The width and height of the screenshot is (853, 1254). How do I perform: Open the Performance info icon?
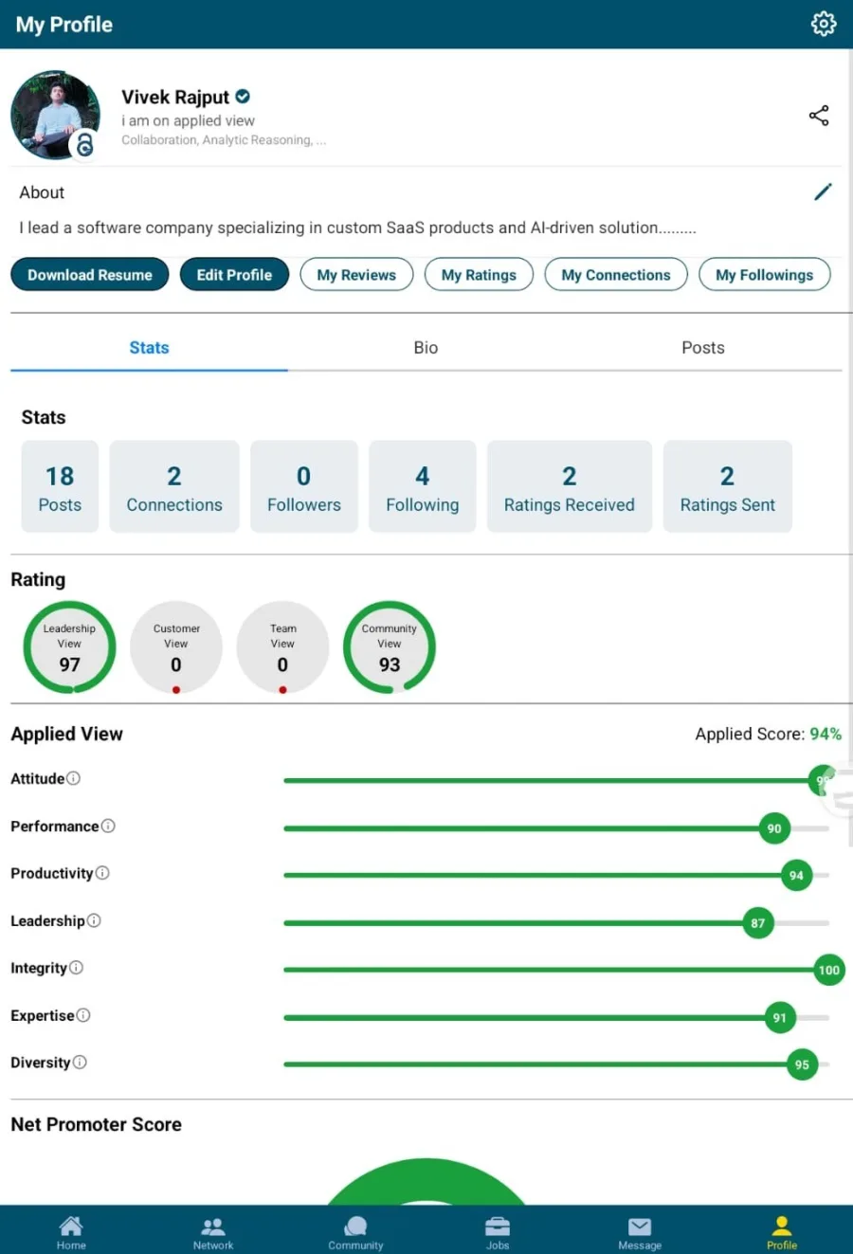coord(108,826)
